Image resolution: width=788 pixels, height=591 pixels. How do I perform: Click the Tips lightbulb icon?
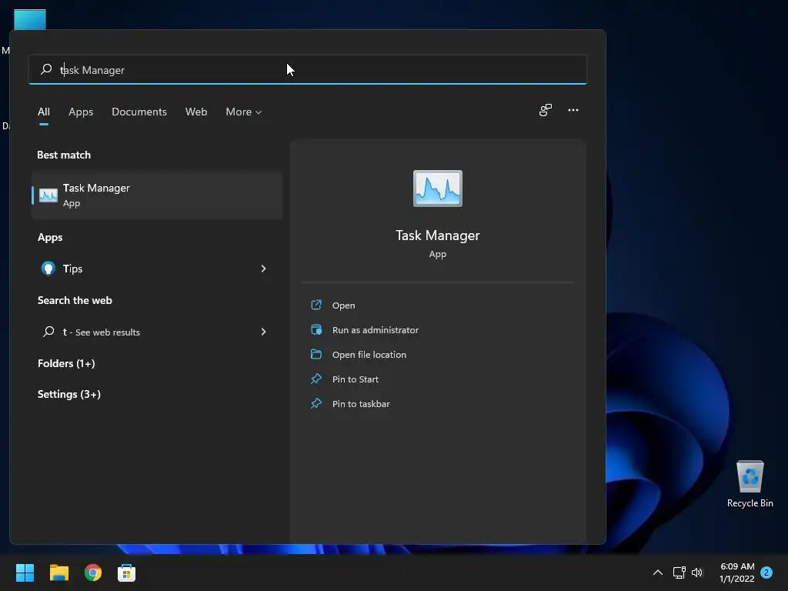(x=48, y=269)
